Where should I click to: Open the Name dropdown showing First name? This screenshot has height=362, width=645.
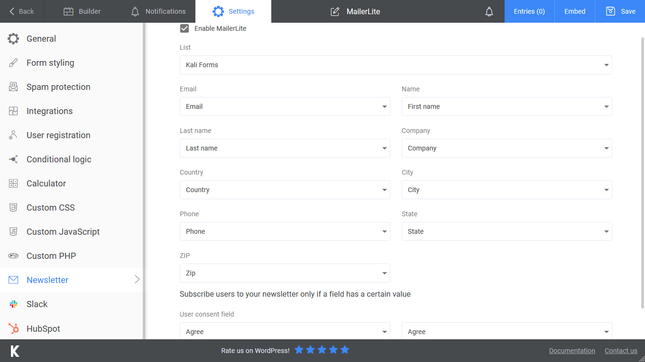(x=507, y=106)
